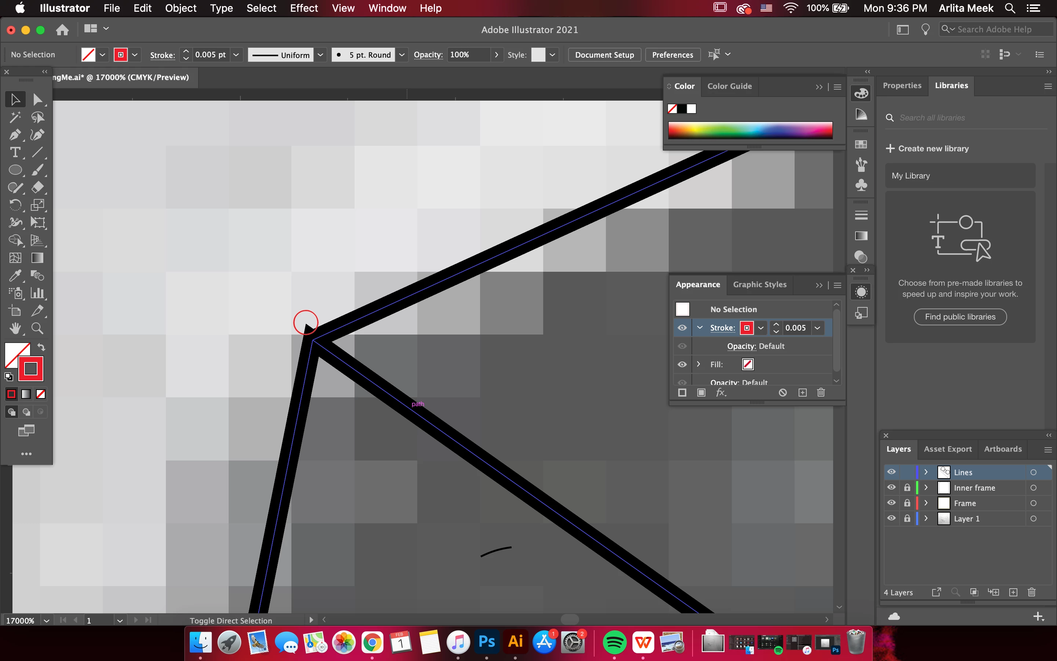Select the Pen tool

pos(15,135)
